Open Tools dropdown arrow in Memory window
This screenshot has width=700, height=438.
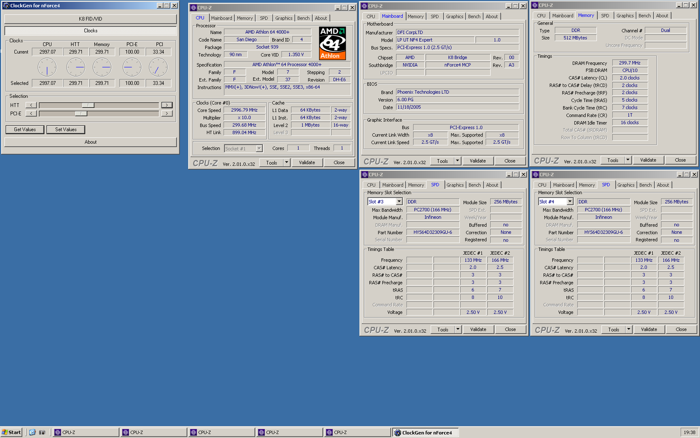tap(628, 160)
